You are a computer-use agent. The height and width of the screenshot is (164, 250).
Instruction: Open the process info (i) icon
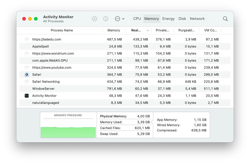(x=106, y=19)
